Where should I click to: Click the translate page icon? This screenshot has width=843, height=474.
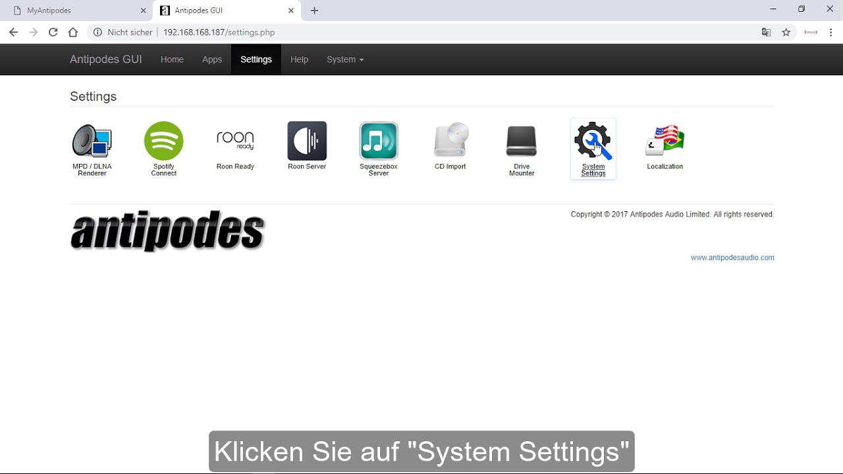[767, 32]
